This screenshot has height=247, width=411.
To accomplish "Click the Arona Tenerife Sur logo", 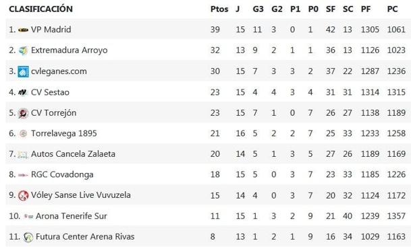I will pos(28,216).
